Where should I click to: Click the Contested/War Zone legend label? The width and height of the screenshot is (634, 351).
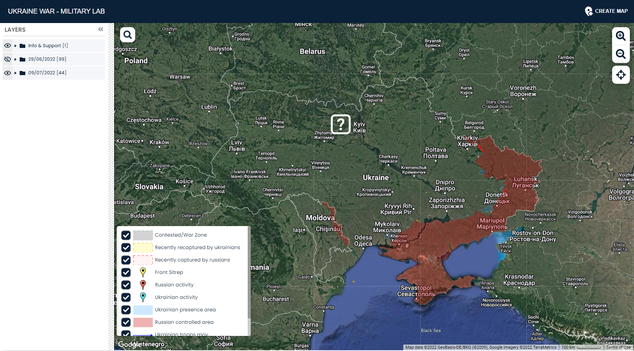[181, 235]
